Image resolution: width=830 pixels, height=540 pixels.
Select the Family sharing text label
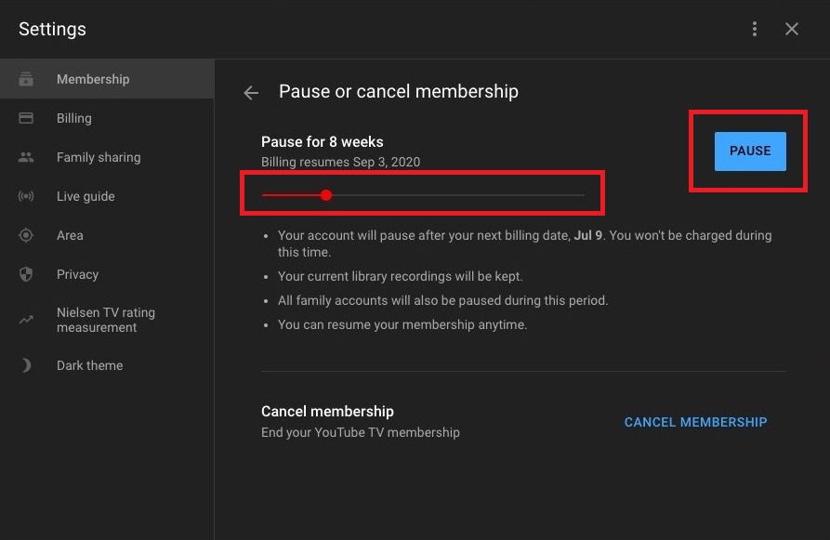[x=99, y=158]
